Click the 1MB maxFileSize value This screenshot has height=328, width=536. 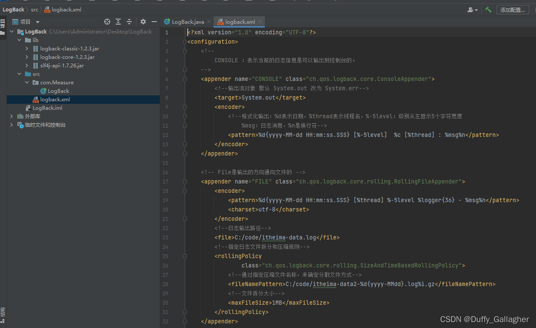[277, 303]
